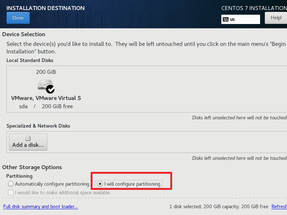Click the blue Done button
Screen dimensions: 287x215
18,18
